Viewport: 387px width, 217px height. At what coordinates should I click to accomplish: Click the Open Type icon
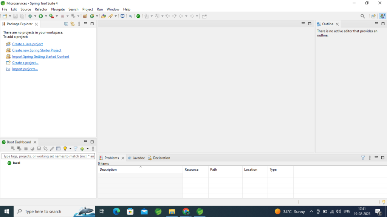point(104,16)
